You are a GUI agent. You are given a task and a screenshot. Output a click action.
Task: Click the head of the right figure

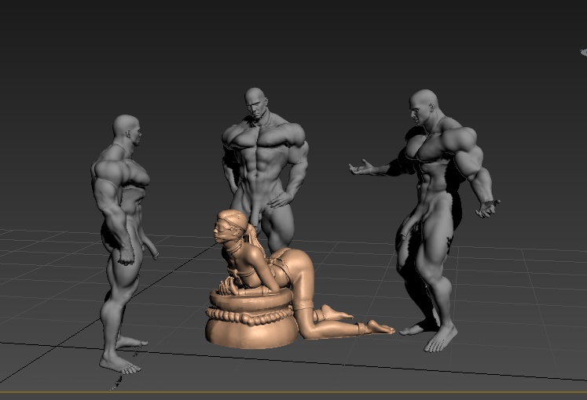tap(423, 107)
